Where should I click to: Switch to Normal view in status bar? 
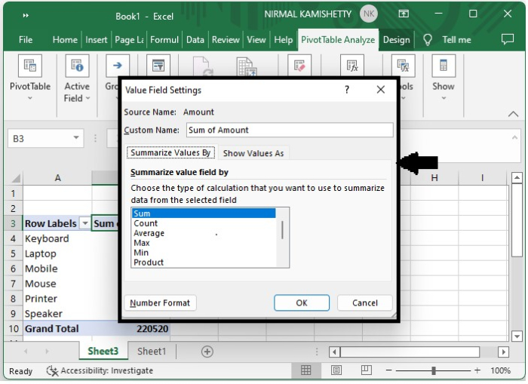coord(305,370)
